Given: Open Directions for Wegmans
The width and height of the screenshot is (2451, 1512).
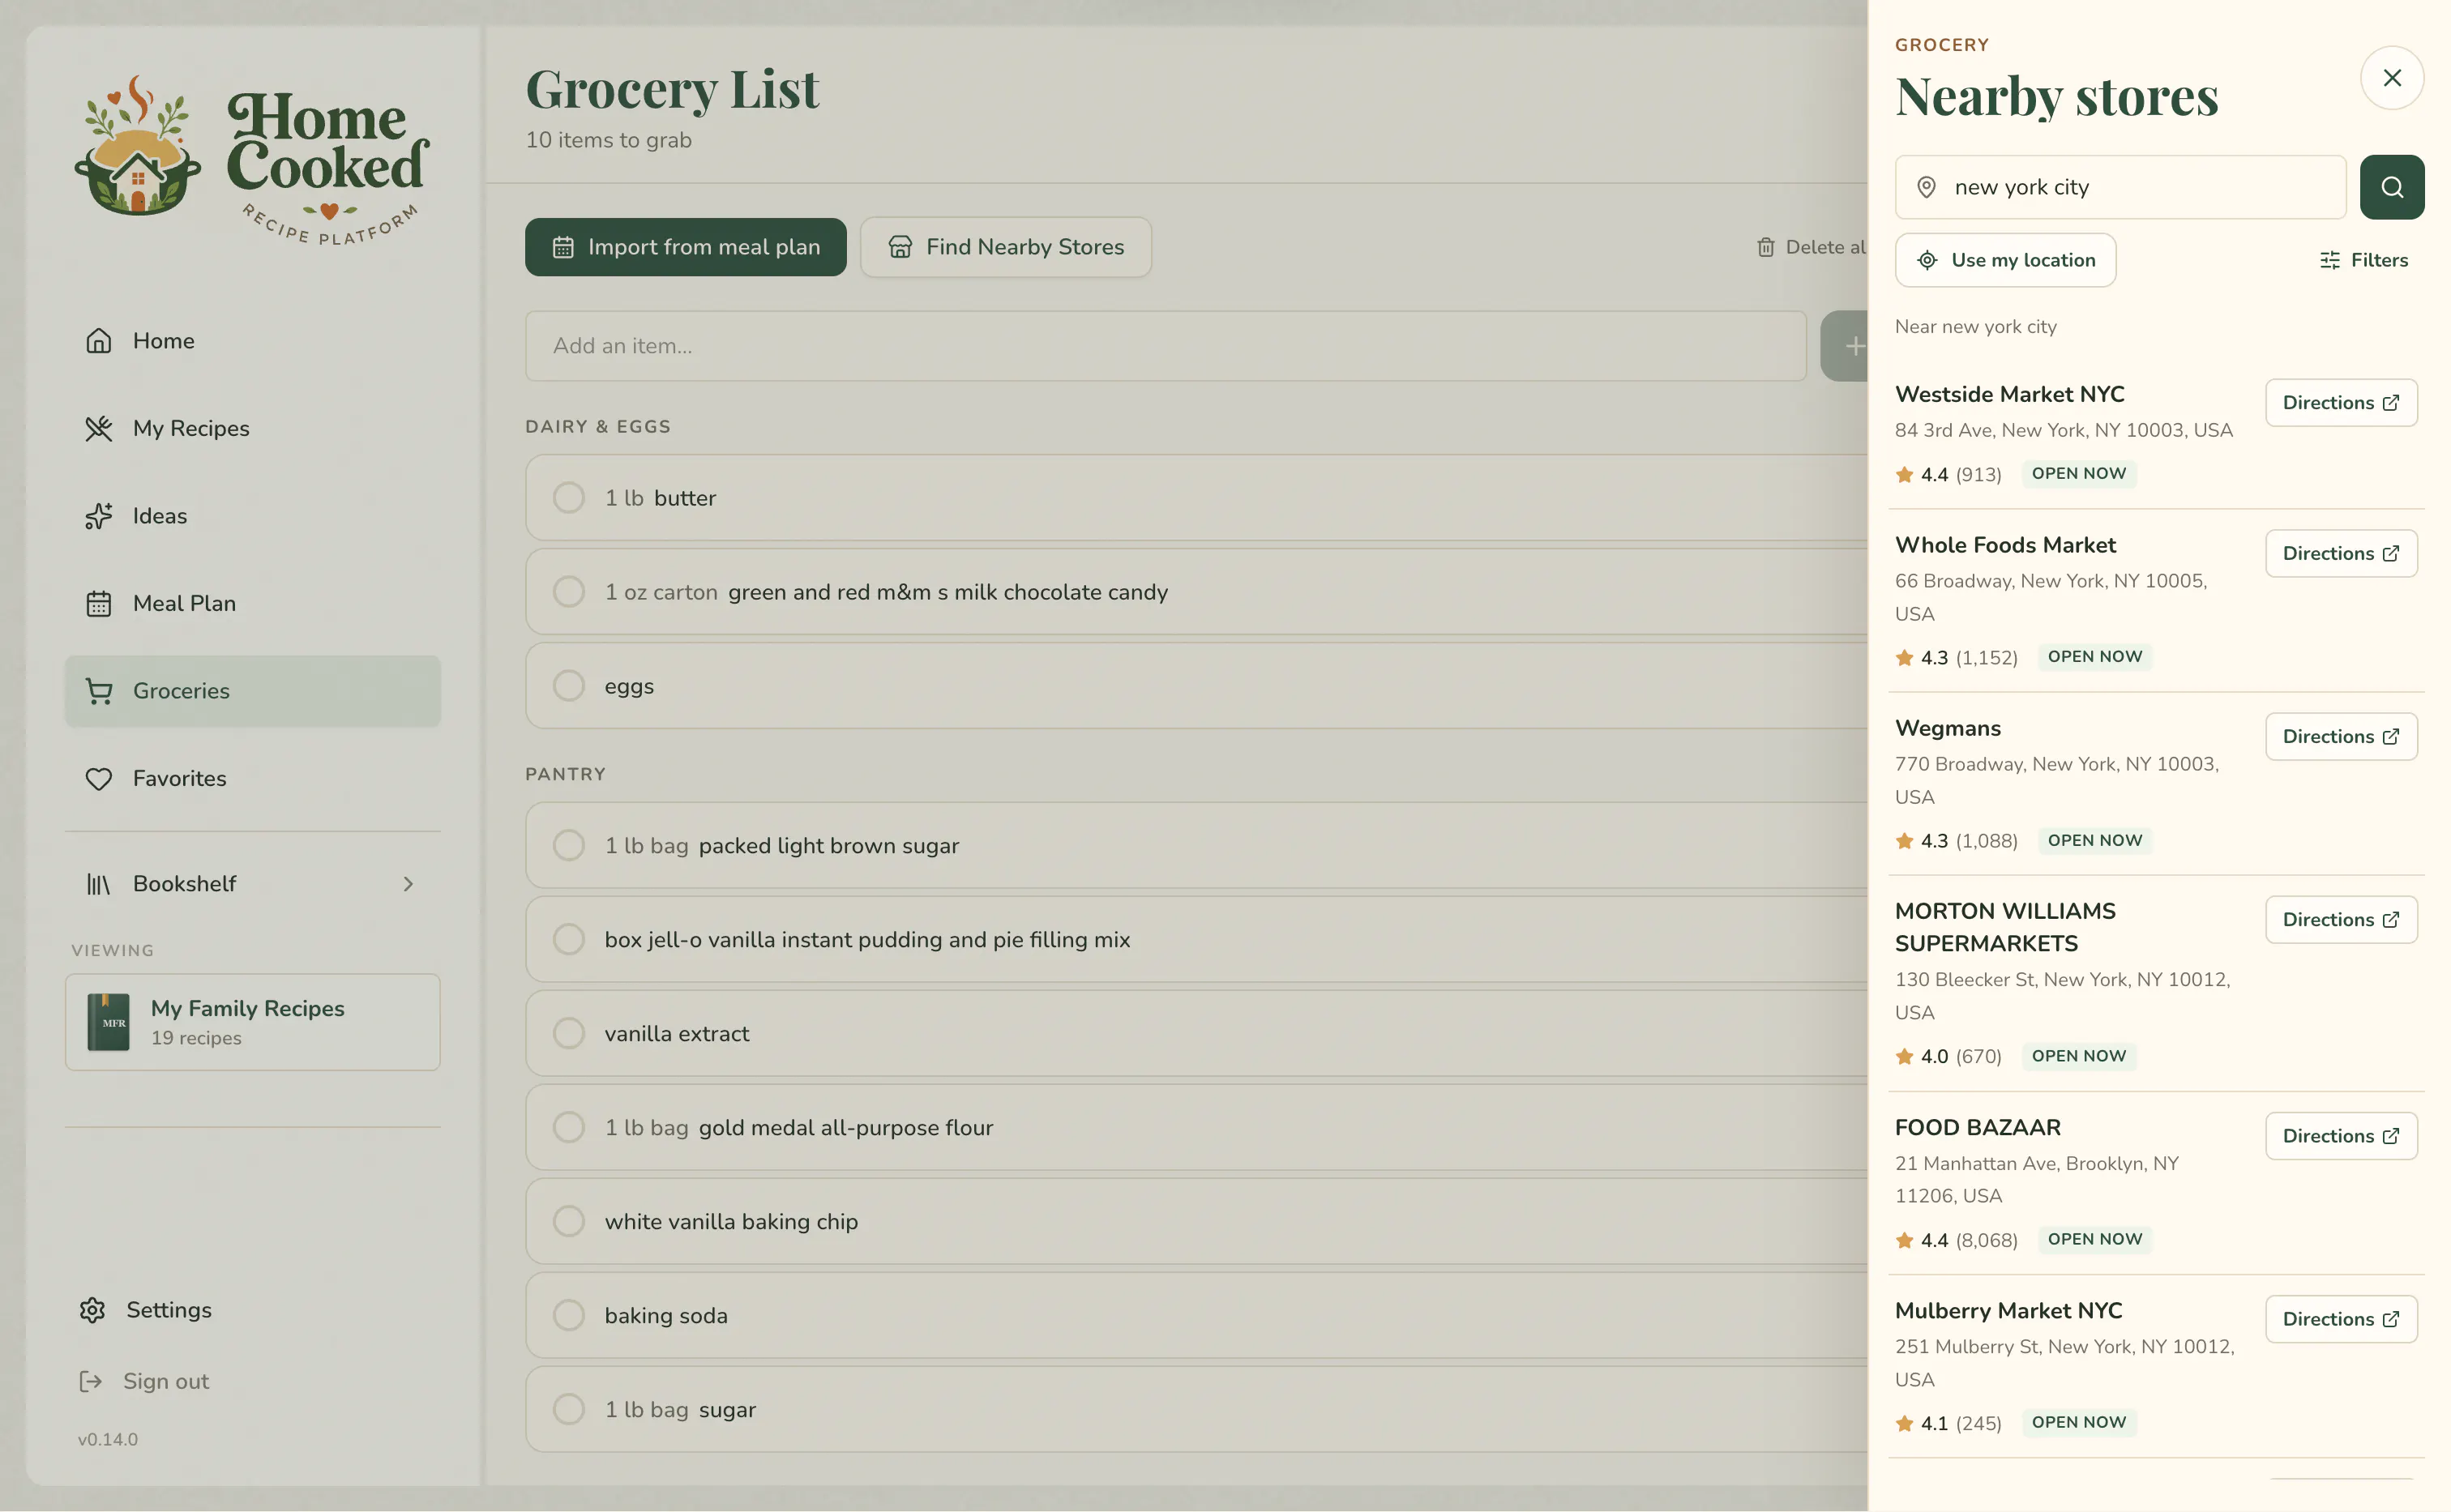Looking at the screenshot, I should pos(2340,736).
